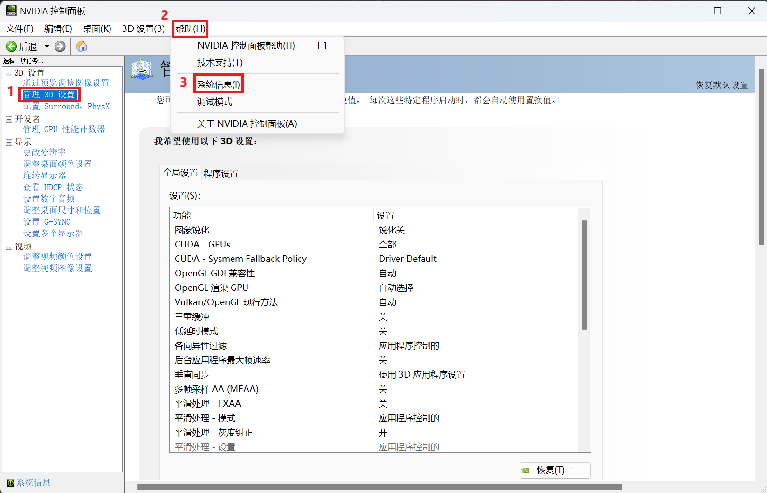The width and height of the screenshot is (767, 493).
Task: Click the 恢复(I) button
Action: click(x=555, y=470)
